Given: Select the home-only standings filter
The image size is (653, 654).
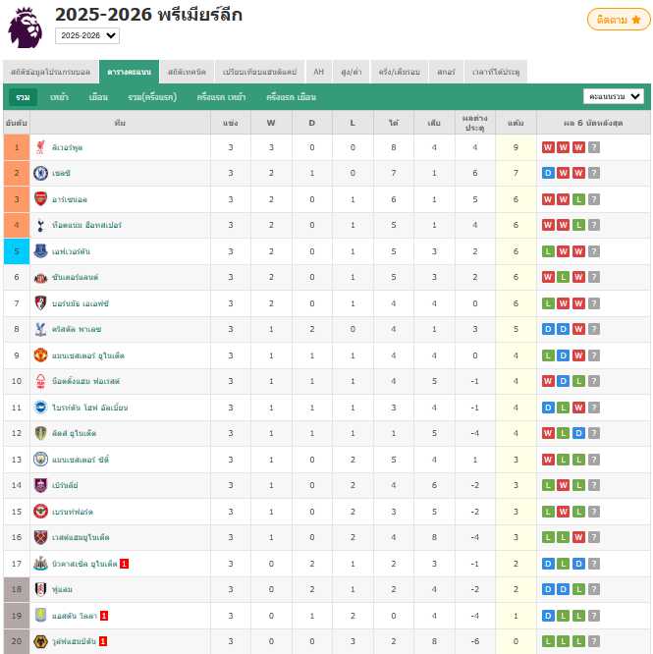Looking at the screenshot, I should 59,97.
